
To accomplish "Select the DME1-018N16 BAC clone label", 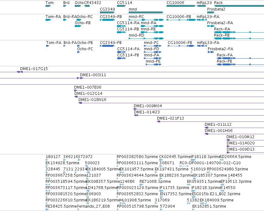I will pyautogui.click(x=92, y=100).
